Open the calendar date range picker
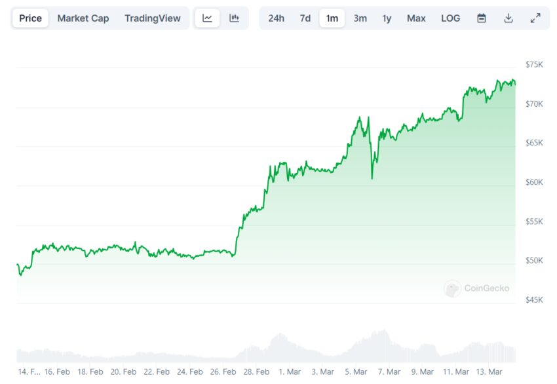Viewport: 557px width, 384px height. click(482, 18)
